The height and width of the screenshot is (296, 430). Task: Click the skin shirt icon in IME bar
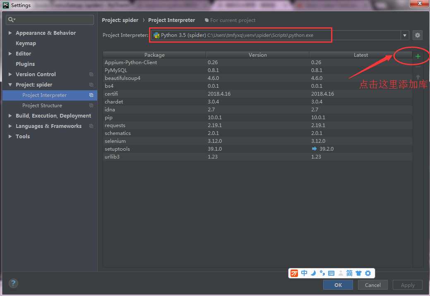[x=358, y=273]
